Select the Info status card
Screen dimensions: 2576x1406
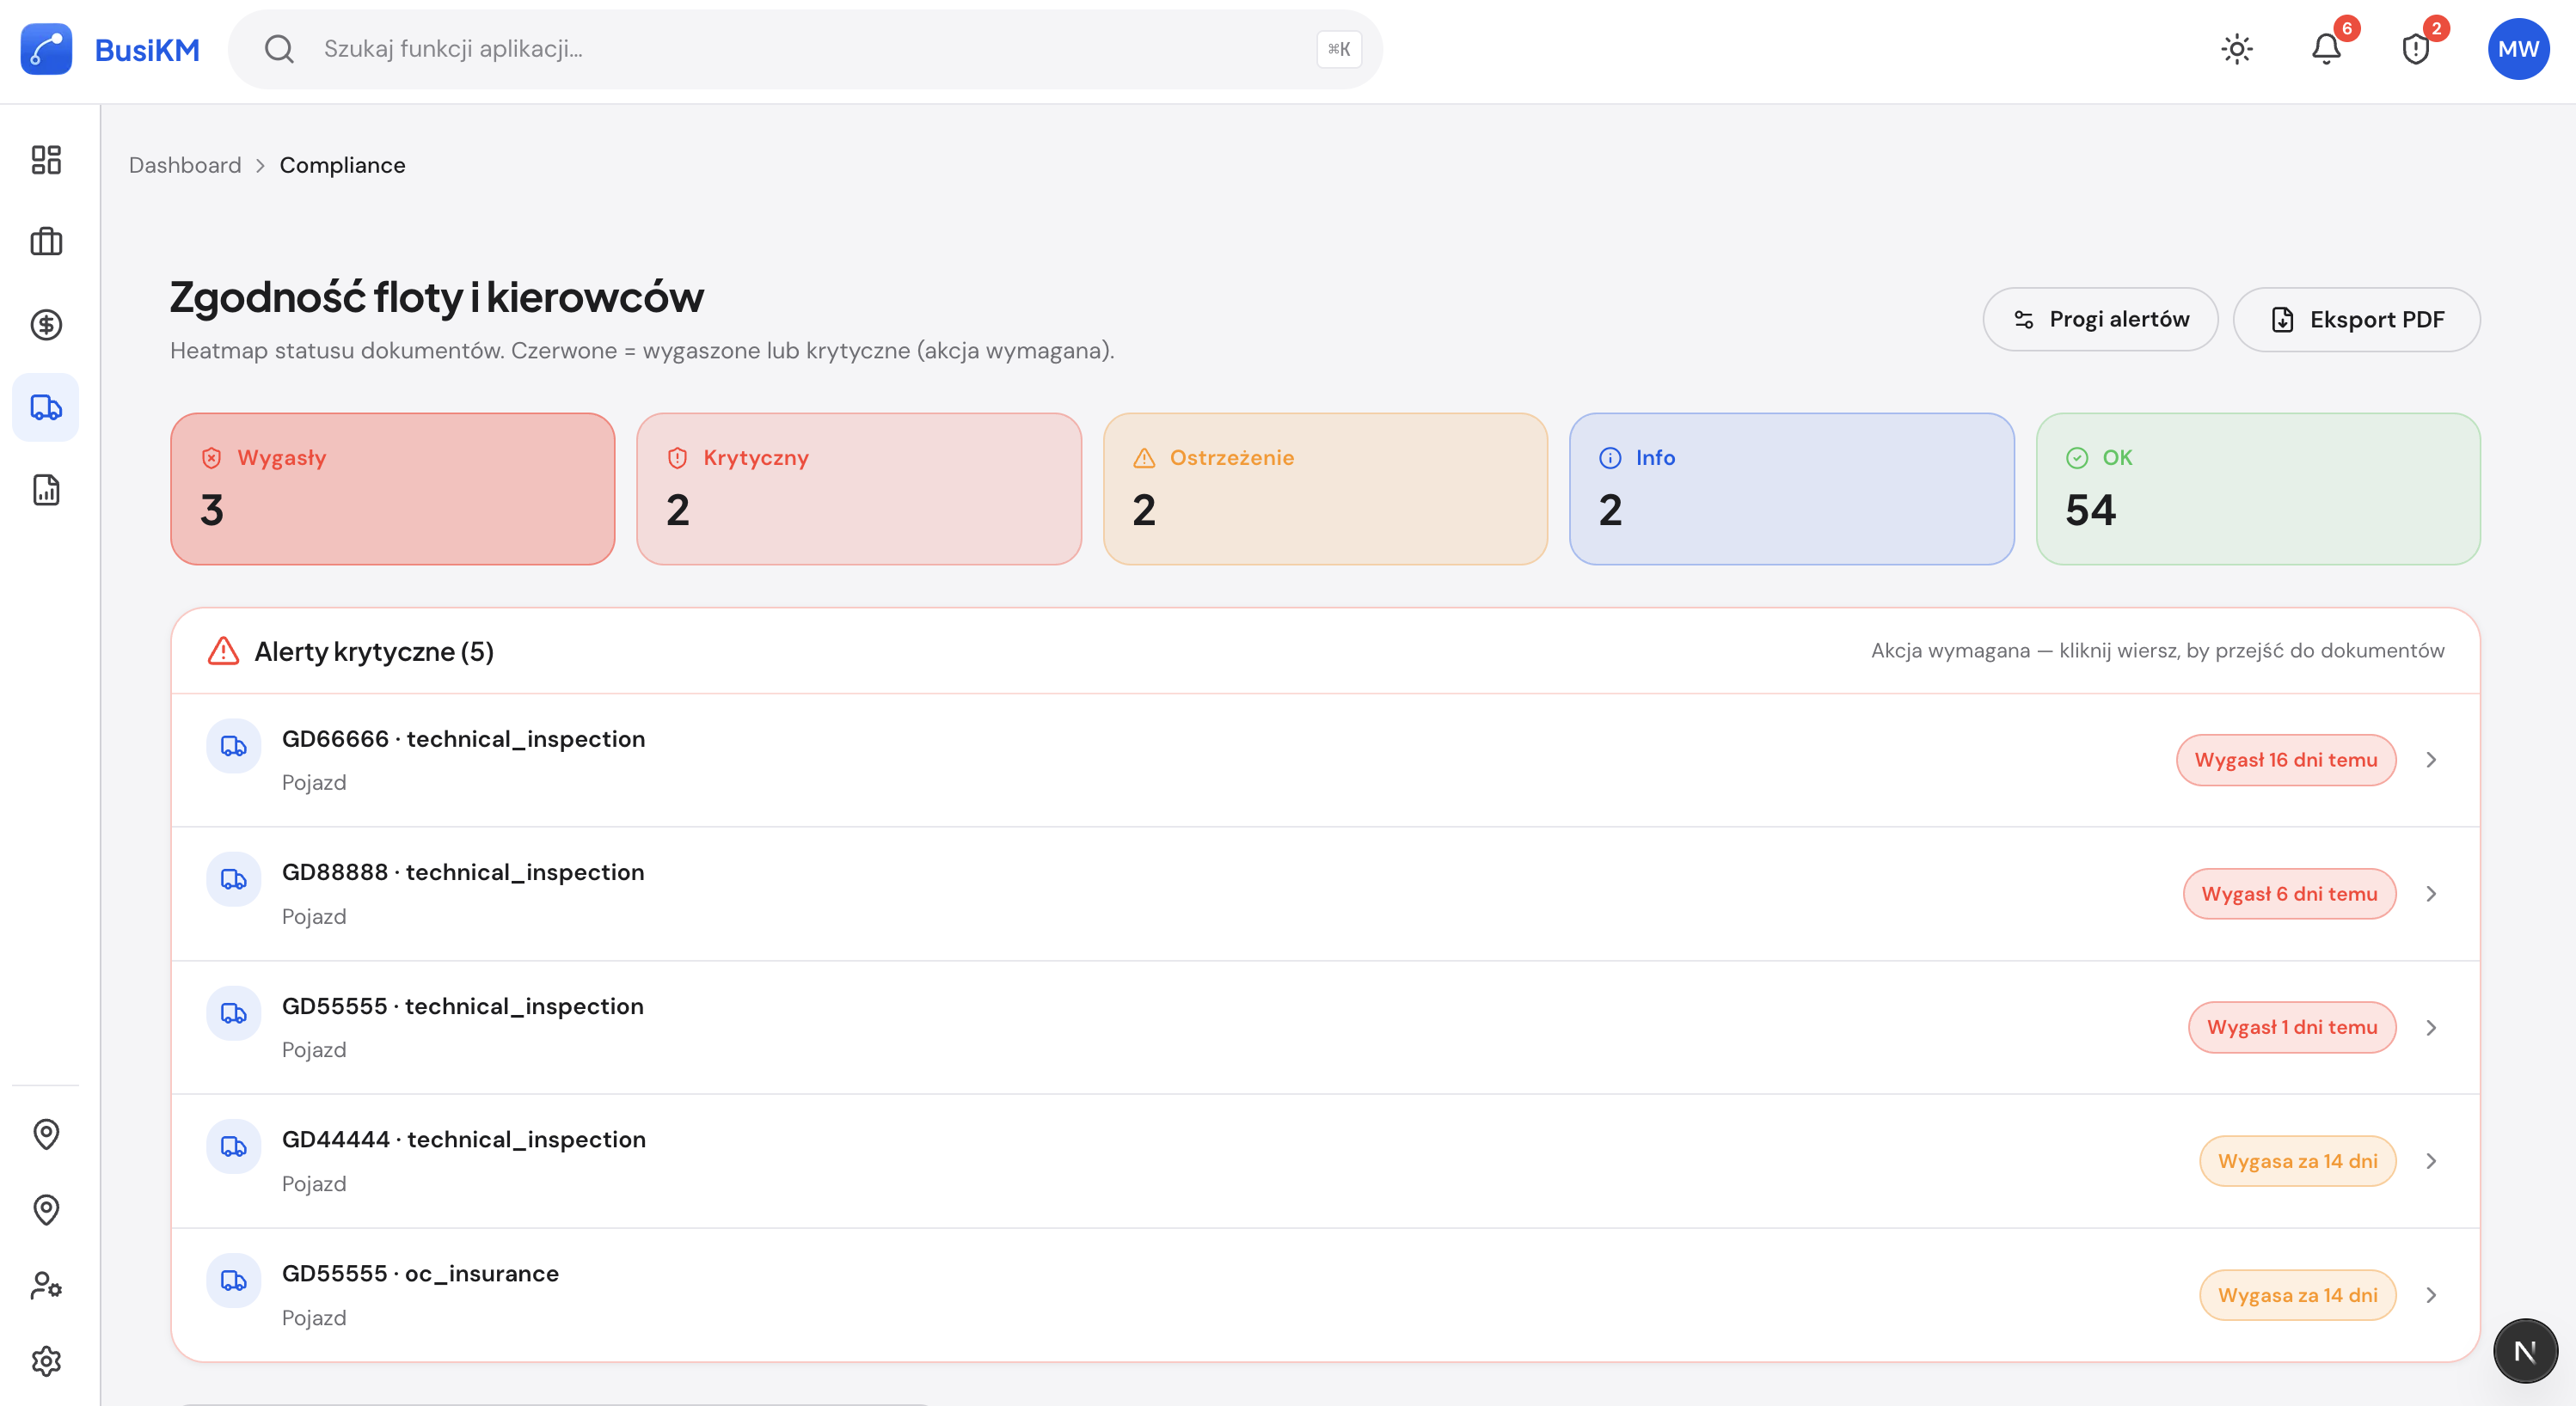coord(1792,489)
